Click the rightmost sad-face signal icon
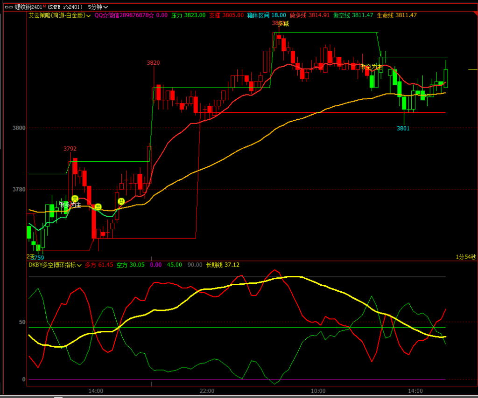Viewport: 478px width, 398px height. (121, 201)
